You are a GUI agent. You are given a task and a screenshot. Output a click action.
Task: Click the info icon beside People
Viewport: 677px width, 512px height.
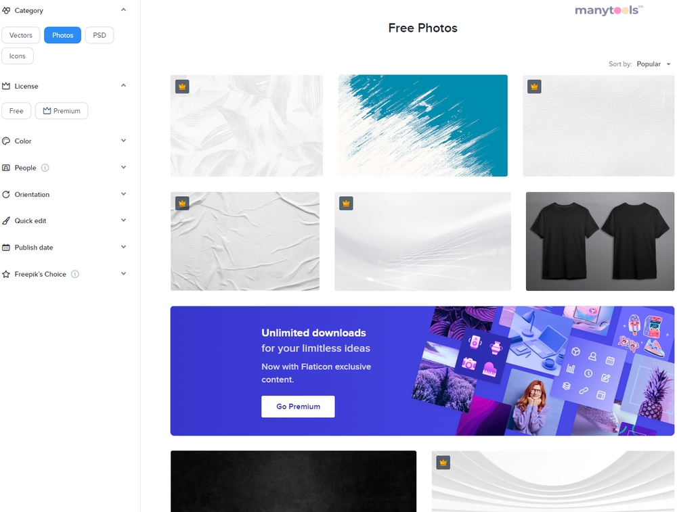[45, 168]
